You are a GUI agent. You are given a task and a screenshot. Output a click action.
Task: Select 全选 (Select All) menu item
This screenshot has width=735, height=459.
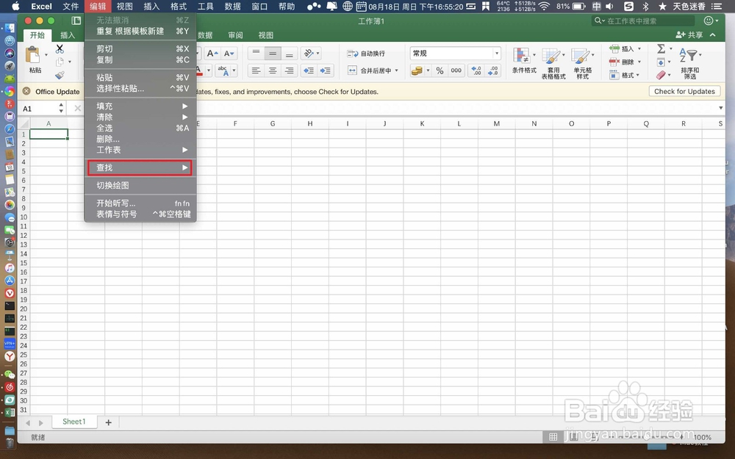[140, 128]
